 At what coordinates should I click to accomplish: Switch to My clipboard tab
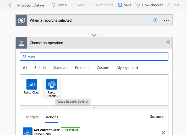point(127,68)
